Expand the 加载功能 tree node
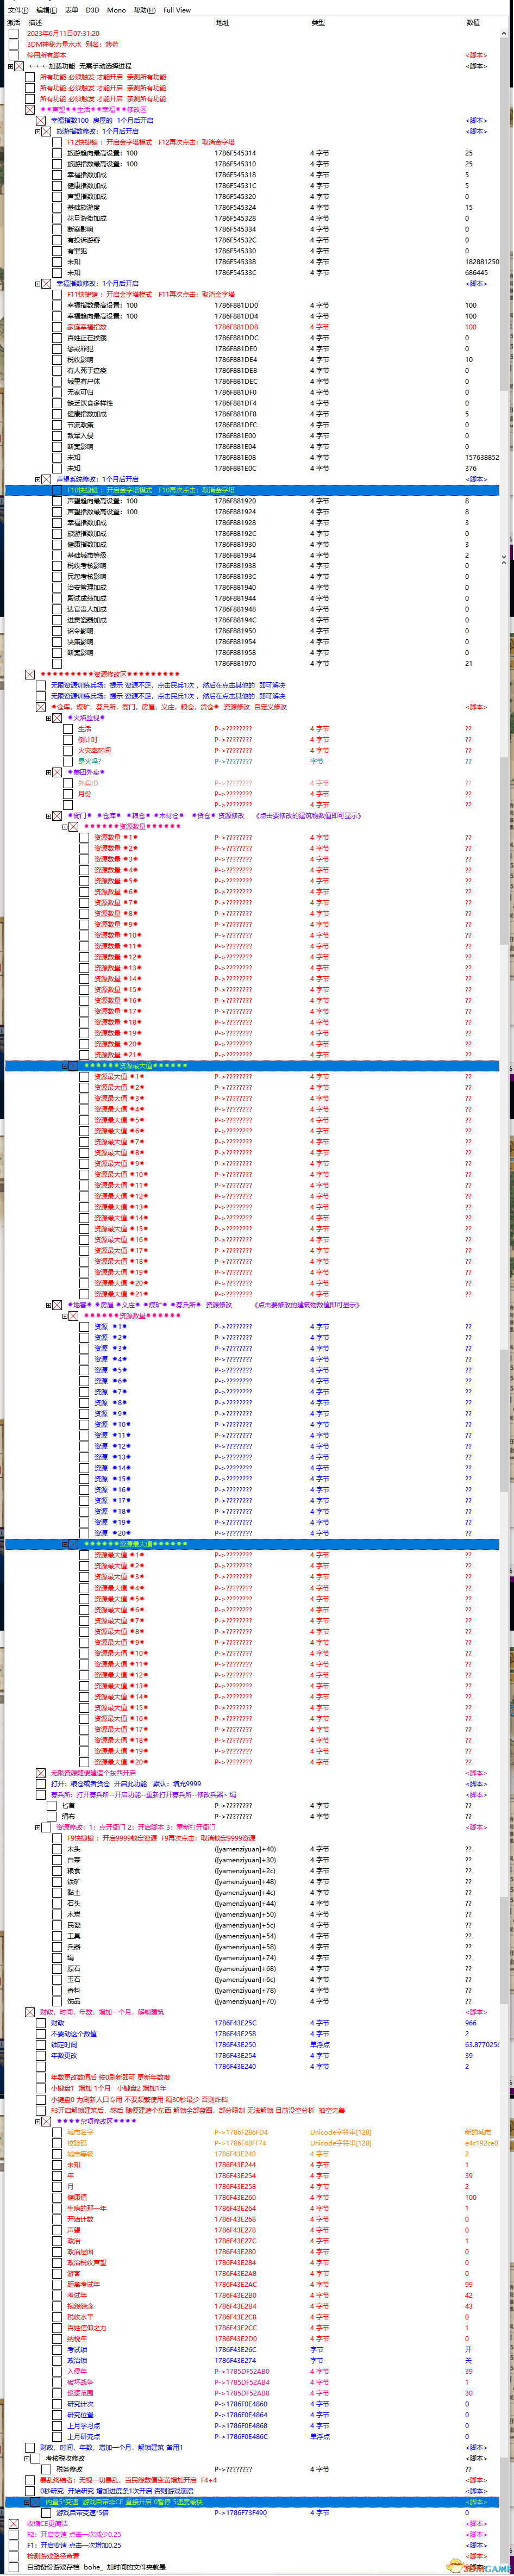Screen dimensions: 514x2576 tap(11, 67)
